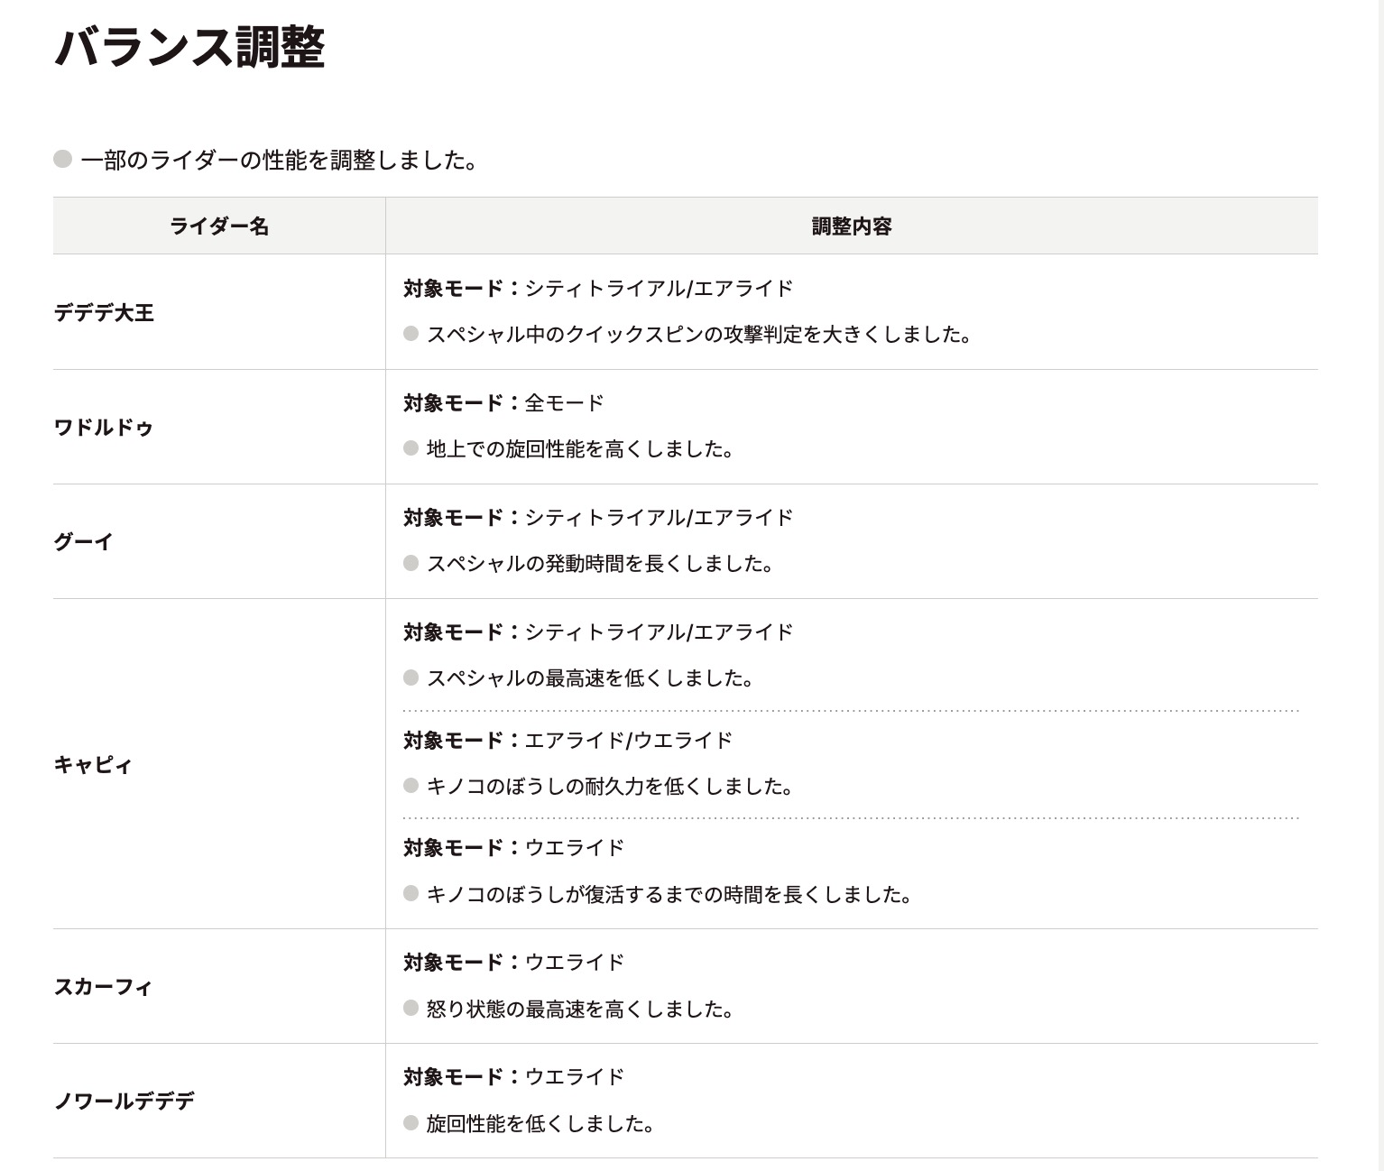
Task: Click the 怒り状態の最高速を高くしました text
Action: 579,1010
